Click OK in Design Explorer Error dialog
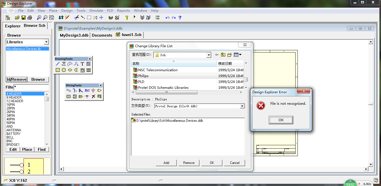 pyautogui.click(x=281, y=120)
